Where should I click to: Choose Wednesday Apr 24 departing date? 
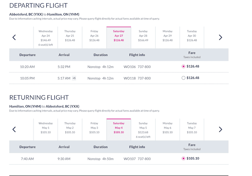pyautogui.click(x=46, y=38)
